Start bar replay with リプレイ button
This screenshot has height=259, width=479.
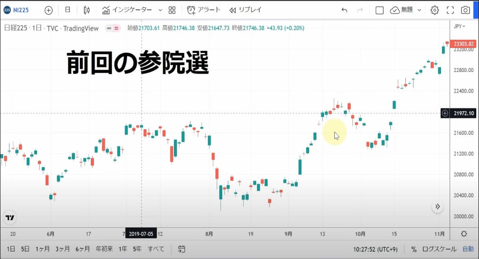click(x=245, y=10)
